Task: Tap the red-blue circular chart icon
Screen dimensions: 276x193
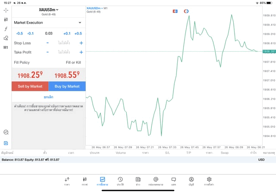Action: pyautogui.click(x=186, y=11)
